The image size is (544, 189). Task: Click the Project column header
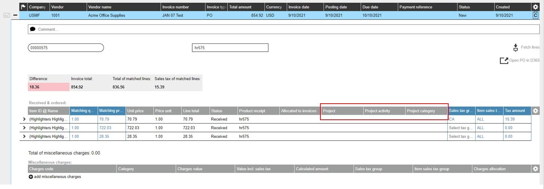[342, 111]
